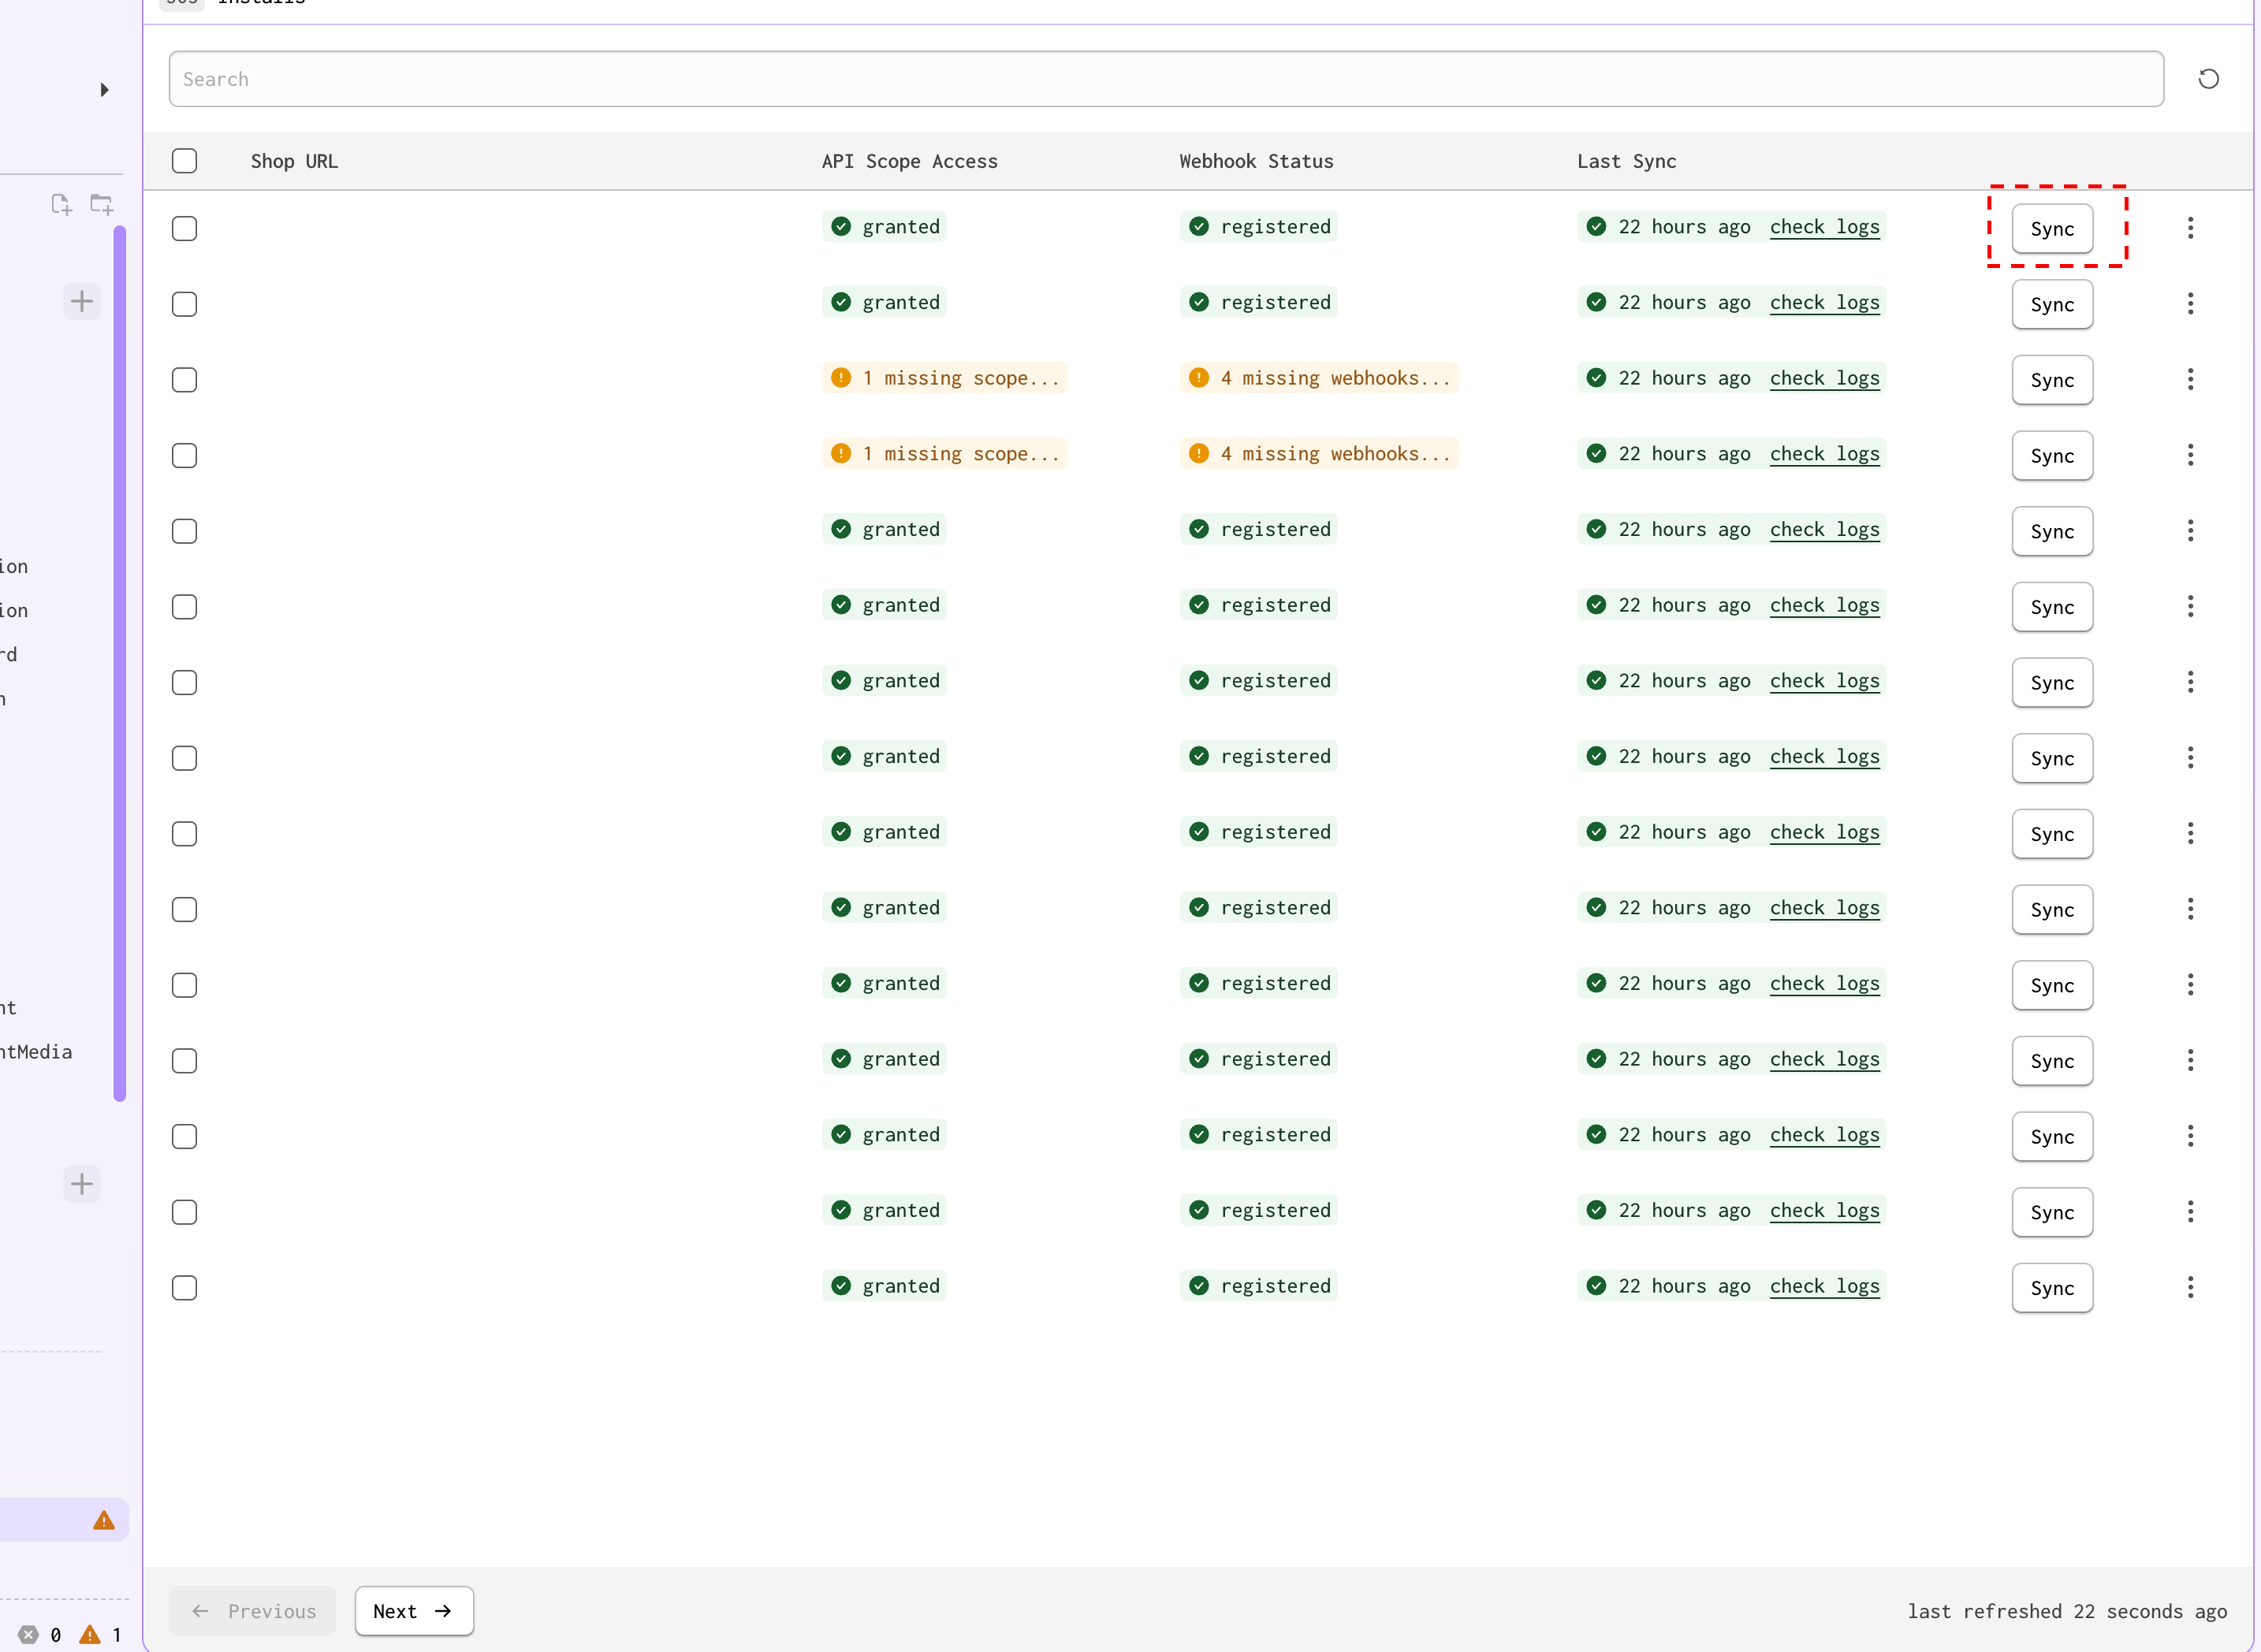
Task: Click the highlighted Sync button on the first row
Action: 2052,228
